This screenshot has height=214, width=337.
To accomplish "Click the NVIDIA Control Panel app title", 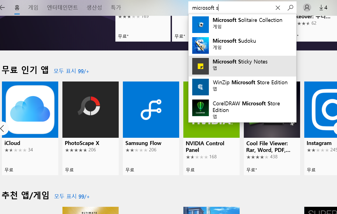I will [x=205, y=147].
